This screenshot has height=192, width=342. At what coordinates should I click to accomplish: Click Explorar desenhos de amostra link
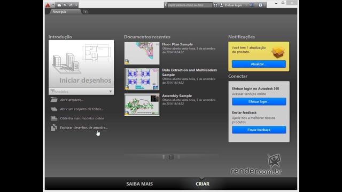click(x=84, y=127)
